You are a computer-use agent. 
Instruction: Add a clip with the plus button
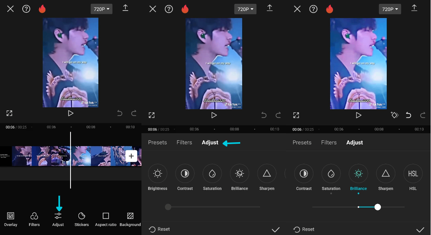coord(131,156)
